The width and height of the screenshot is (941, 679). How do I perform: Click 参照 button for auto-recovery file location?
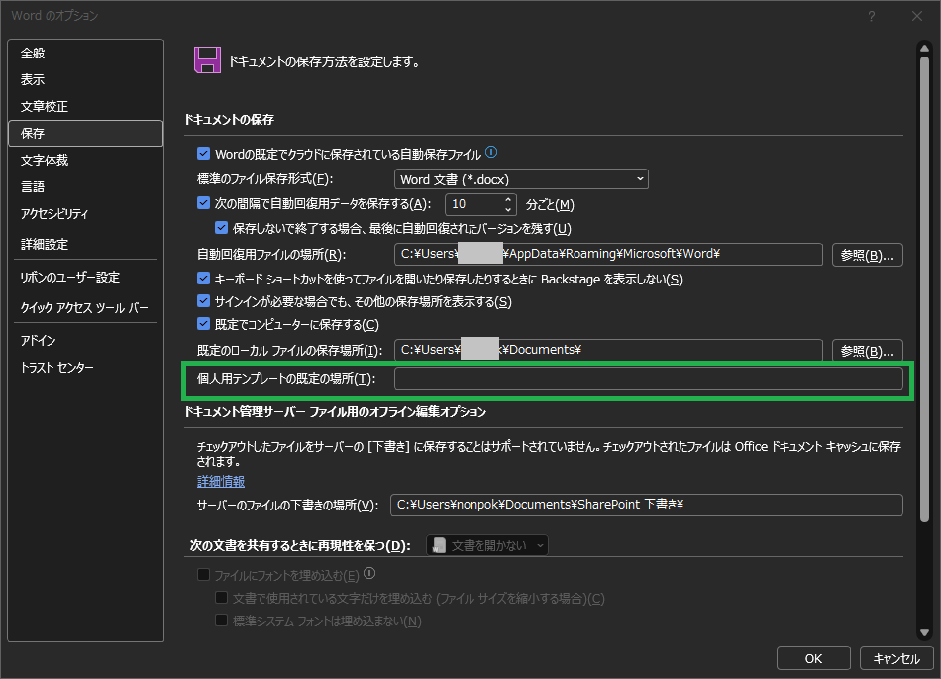click(867, 255)
